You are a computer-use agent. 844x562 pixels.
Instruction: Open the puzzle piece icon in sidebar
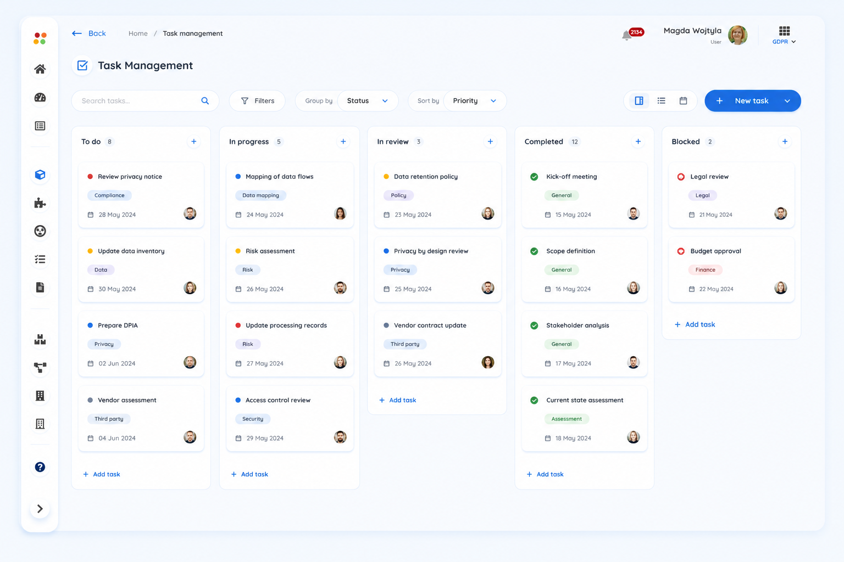(40, 203)
